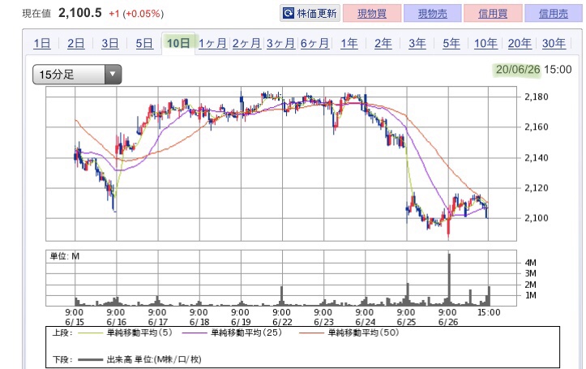Click the 単純移動平均(5) legend line
The image size is (586, 369).
point(90,333)
